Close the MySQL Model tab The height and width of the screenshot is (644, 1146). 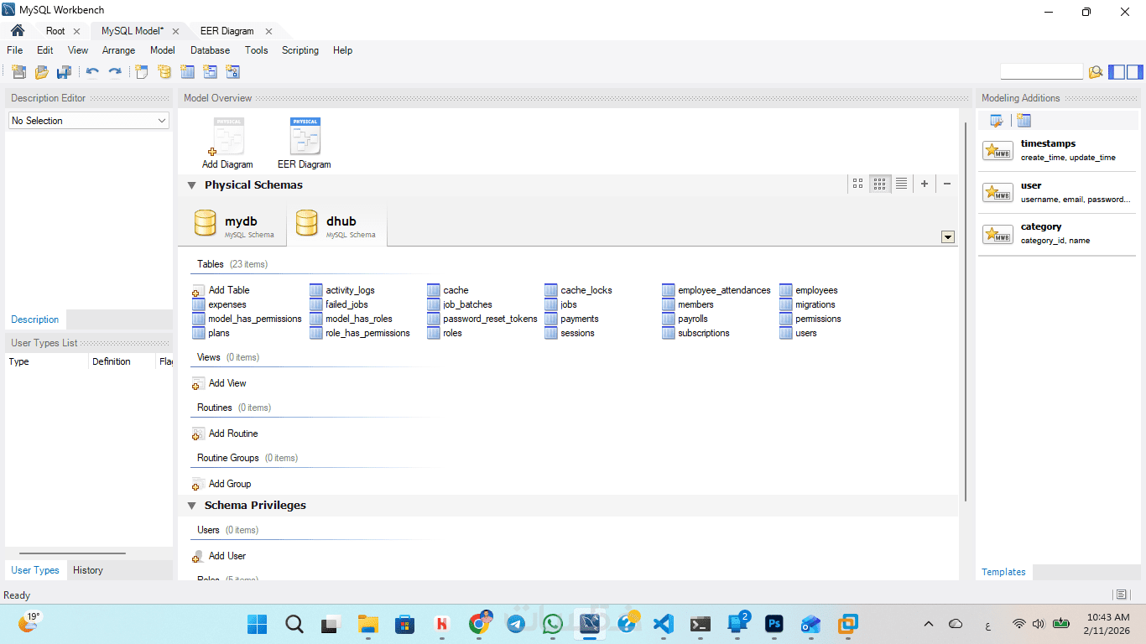175,31
